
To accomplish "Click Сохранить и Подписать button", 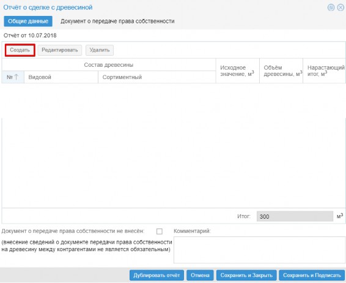I will click(312, 275).
